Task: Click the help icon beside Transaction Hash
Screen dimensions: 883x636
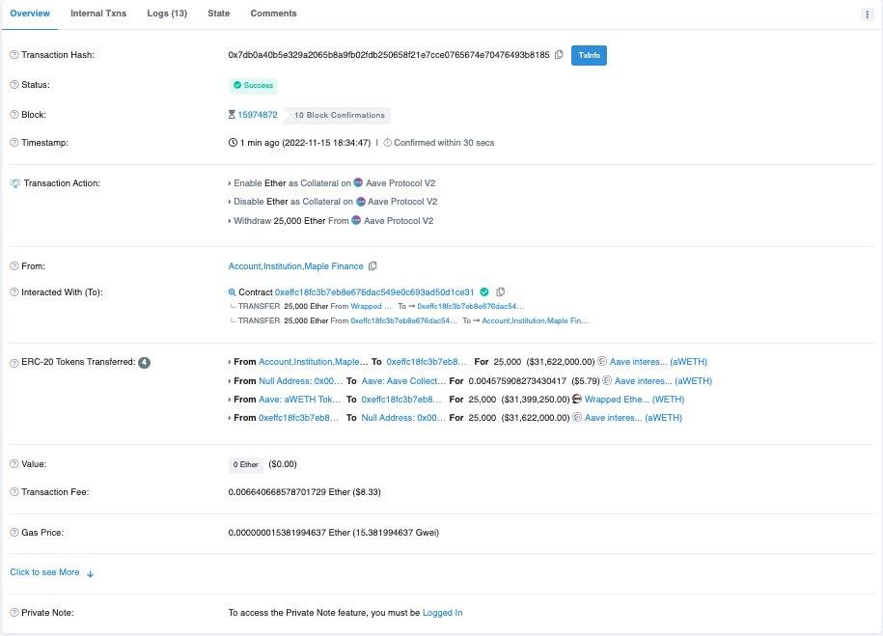Action: [14, 55]
